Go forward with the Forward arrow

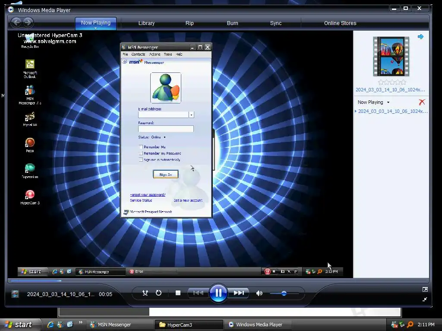[x=28, y=22]
